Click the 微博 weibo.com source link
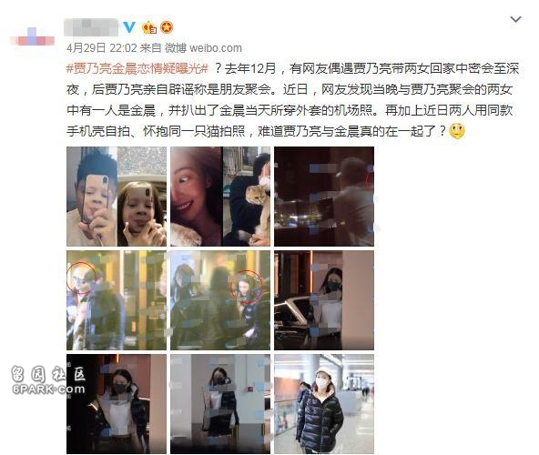539x455 pixels. pyautogui.click(x=203, y=47)
